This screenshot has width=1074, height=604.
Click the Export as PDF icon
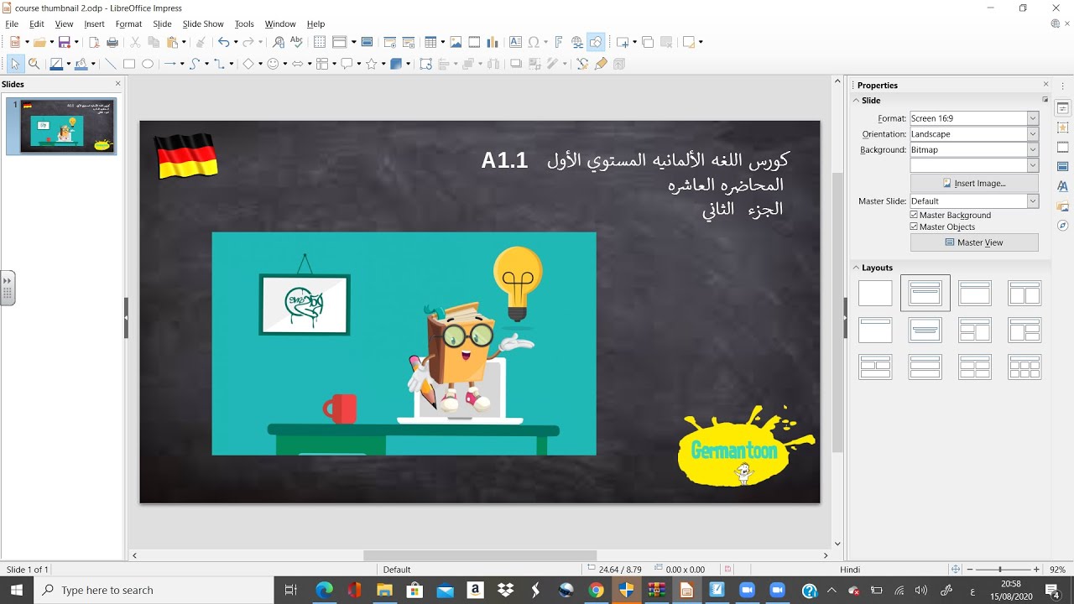(94, 42)
